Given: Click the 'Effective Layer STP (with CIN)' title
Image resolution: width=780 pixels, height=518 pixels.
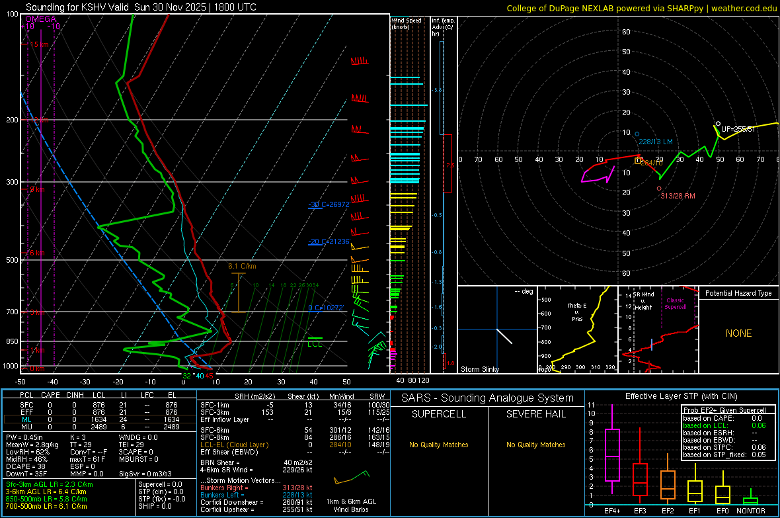Looking at the screenshot, I should click(x=681, y=396).
